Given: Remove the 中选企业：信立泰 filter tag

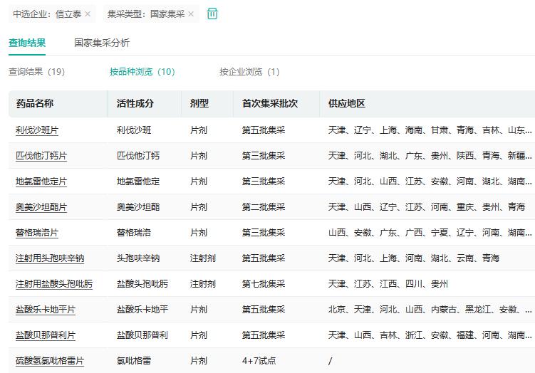Looking at the screenshot, I should point(88,14).
